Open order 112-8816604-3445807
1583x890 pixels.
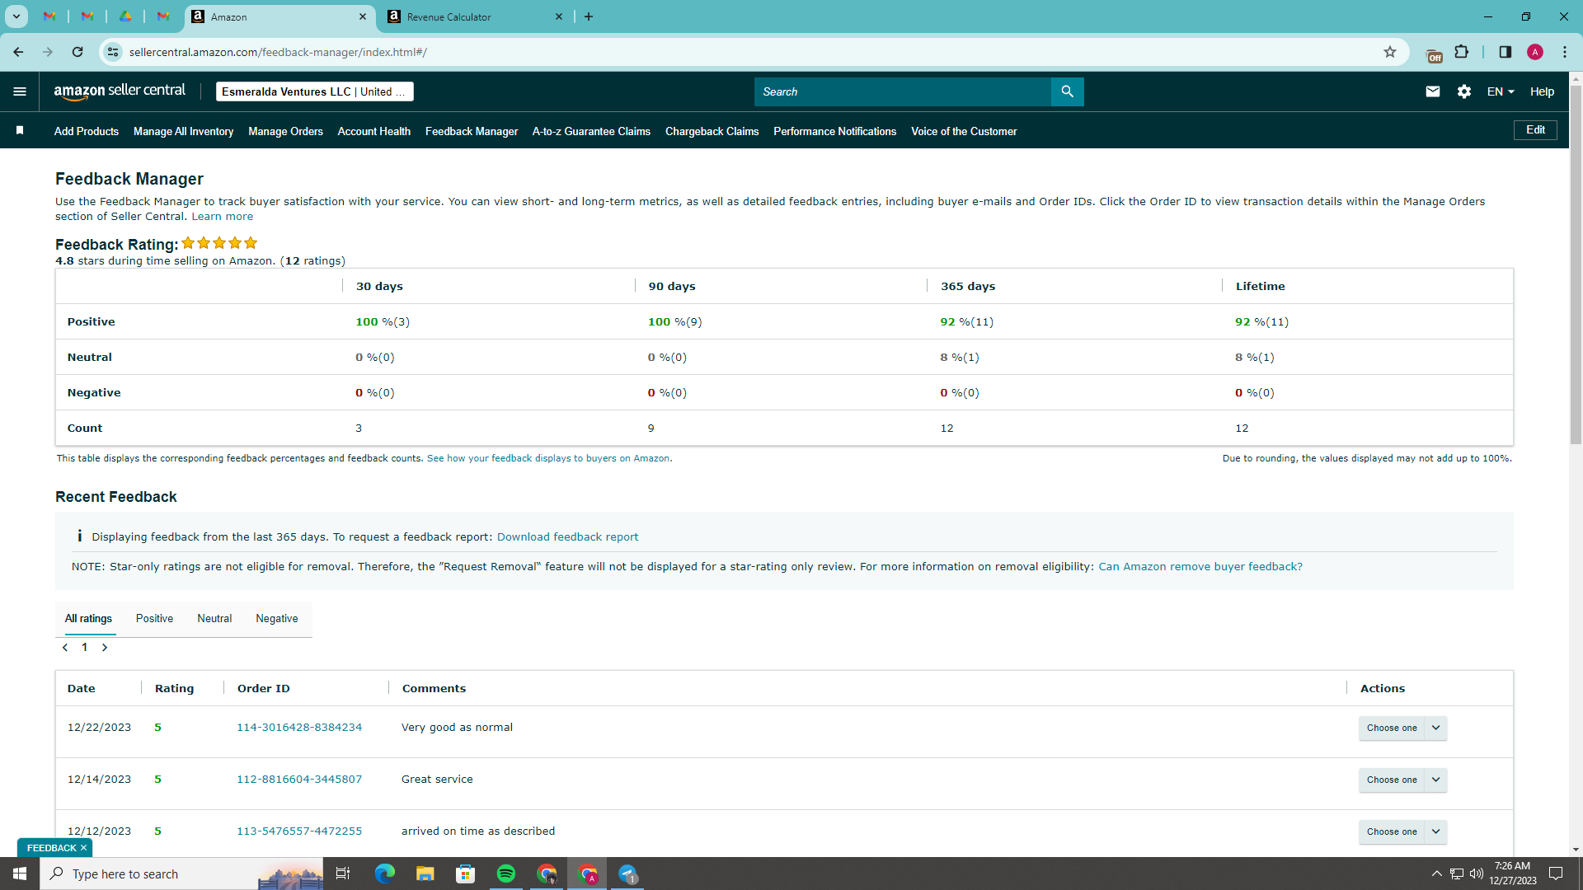tap(299, 780)
